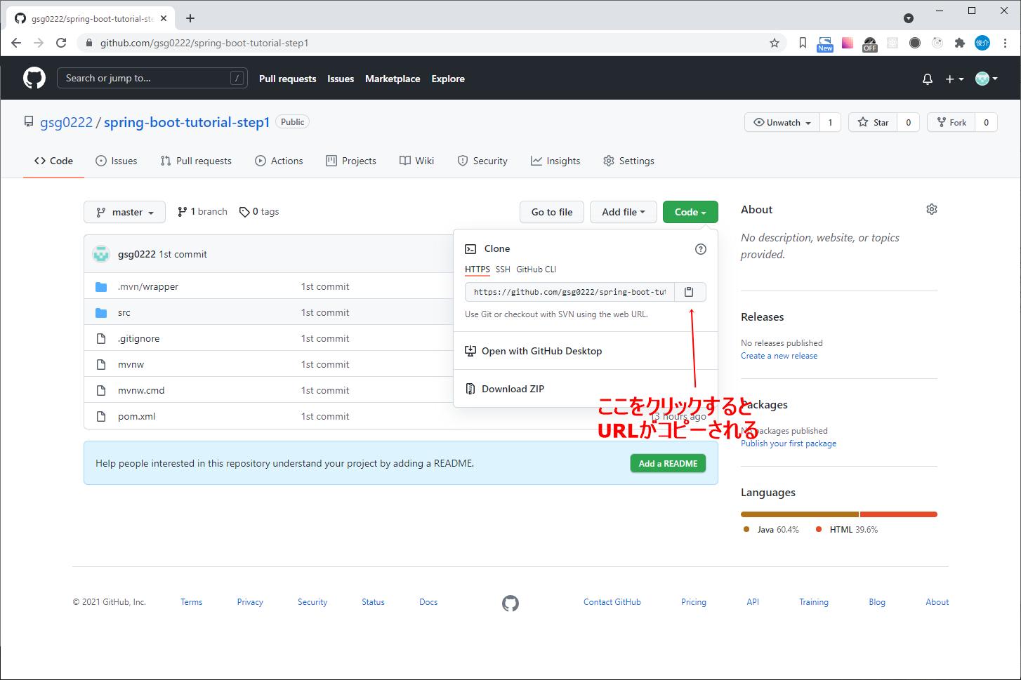Open the About section settings gear
Screen dimensions: 1021x680
pyautogui.click(x=932, y=208)
